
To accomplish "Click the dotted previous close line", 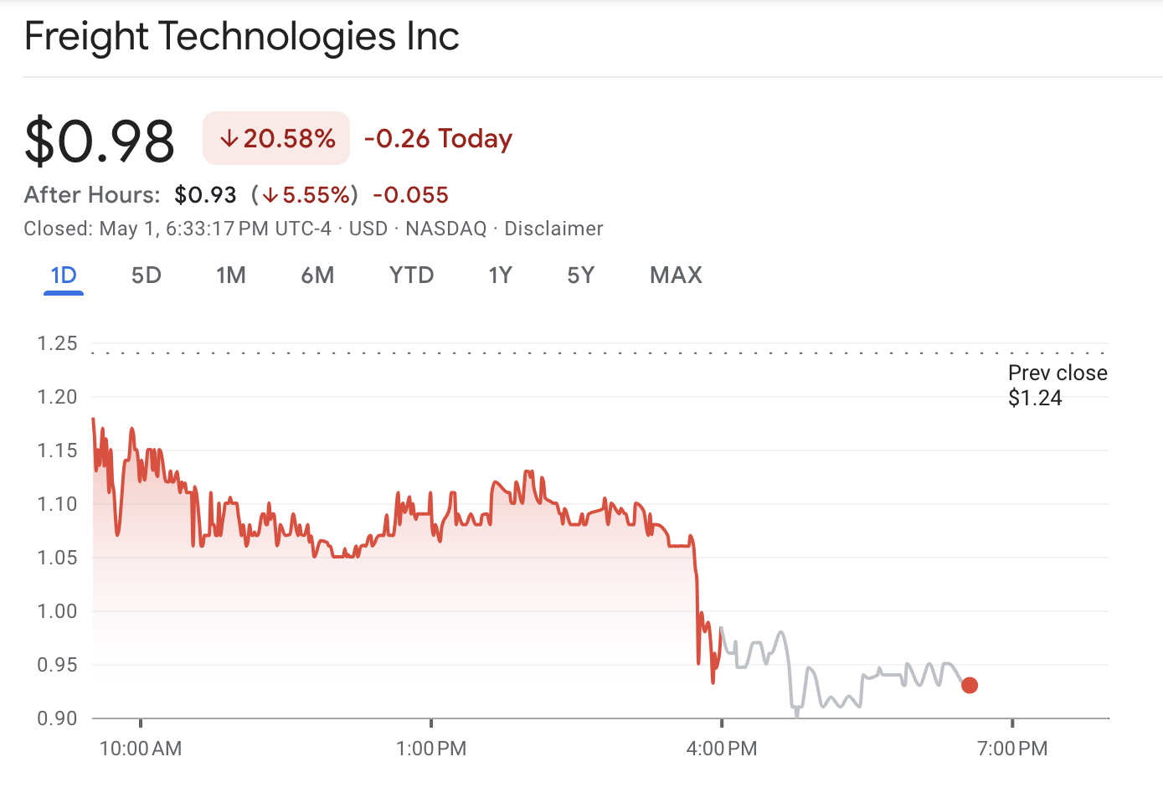I will (586, 352).
